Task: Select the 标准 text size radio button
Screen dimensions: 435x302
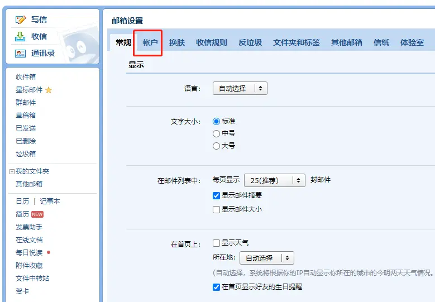Action: [x=217, y=122]
